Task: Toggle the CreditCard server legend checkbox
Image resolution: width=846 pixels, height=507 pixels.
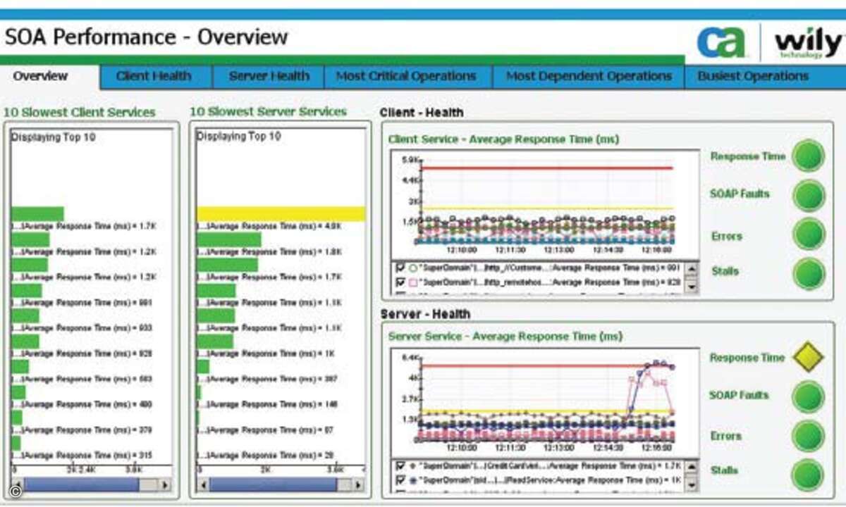Action: (400, 466)
